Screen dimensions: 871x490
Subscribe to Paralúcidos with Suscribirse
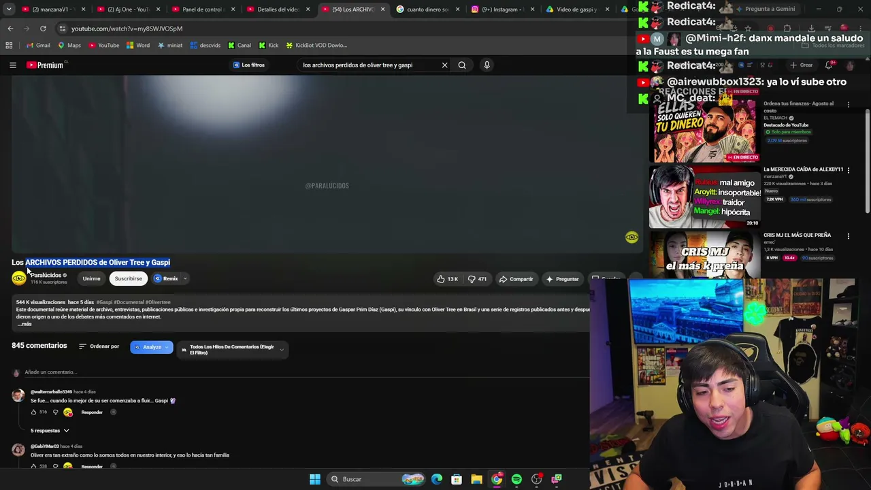tap(128, 278)
